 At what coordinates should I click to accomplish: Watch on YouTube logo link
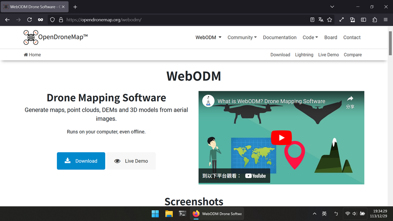[x=255, y=176]
